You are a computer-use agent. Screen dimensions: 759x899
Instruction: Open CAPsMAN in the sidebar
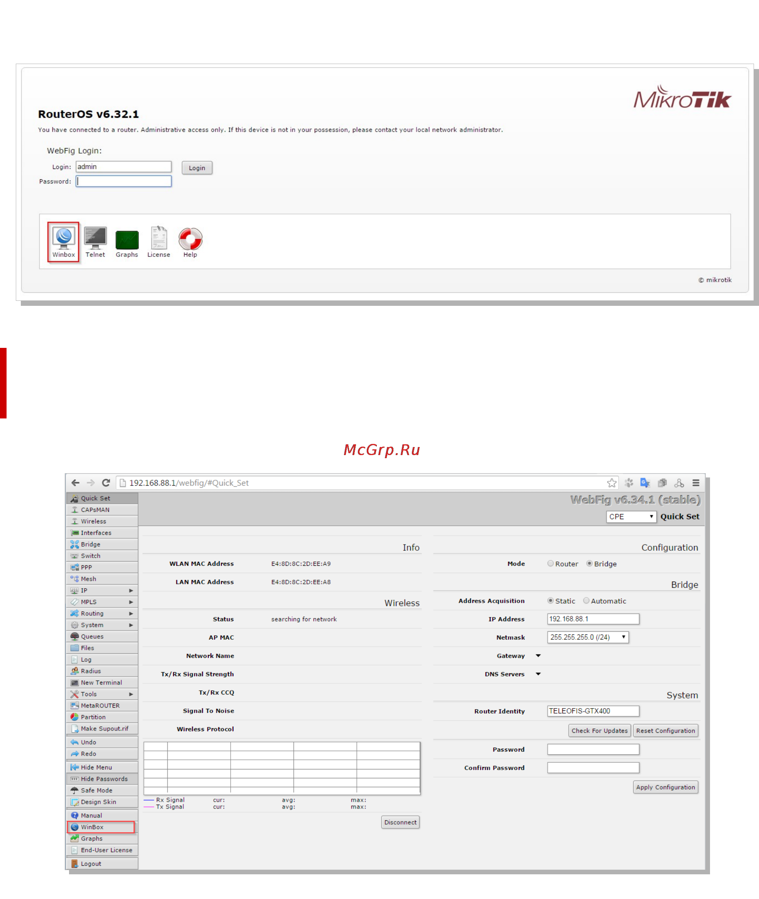(x=102, y=509)
